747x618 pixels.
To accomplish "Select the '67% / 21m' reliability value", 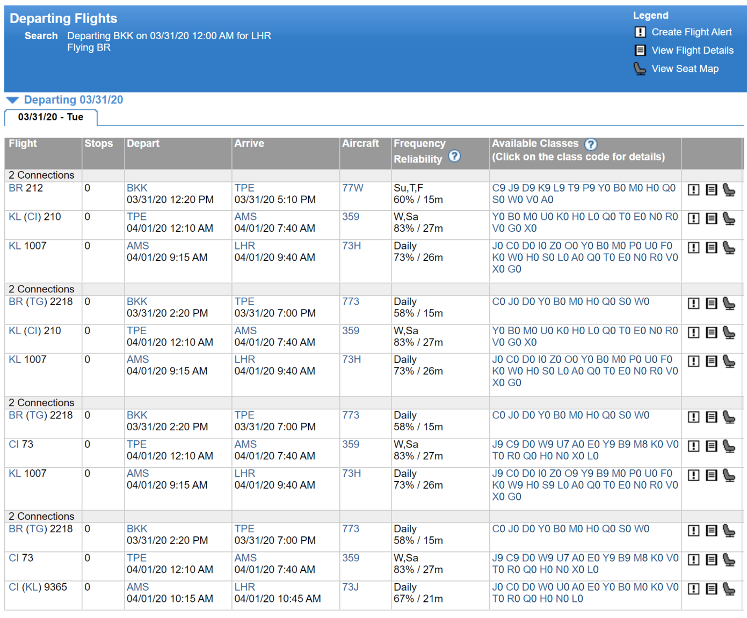I will (418, 599).
